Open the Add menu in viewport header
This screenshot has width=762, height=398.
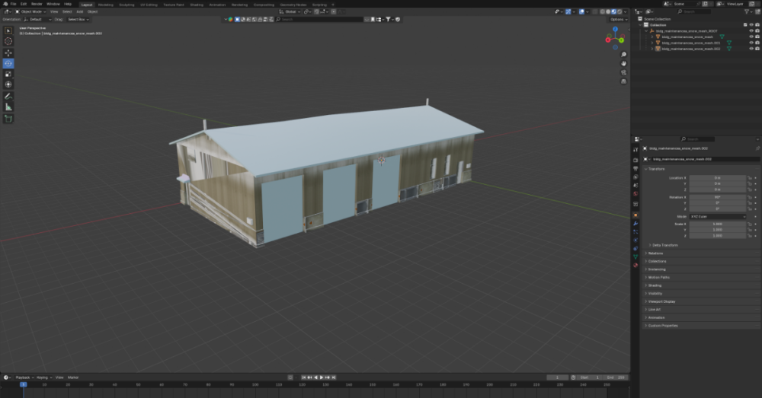click(x=79, y=11)
